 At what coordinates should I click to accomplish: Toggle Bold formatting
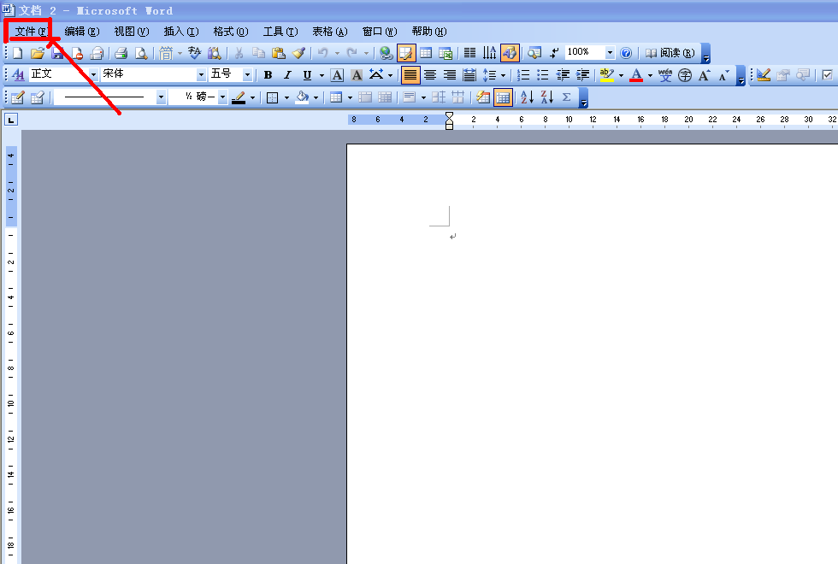269,75
